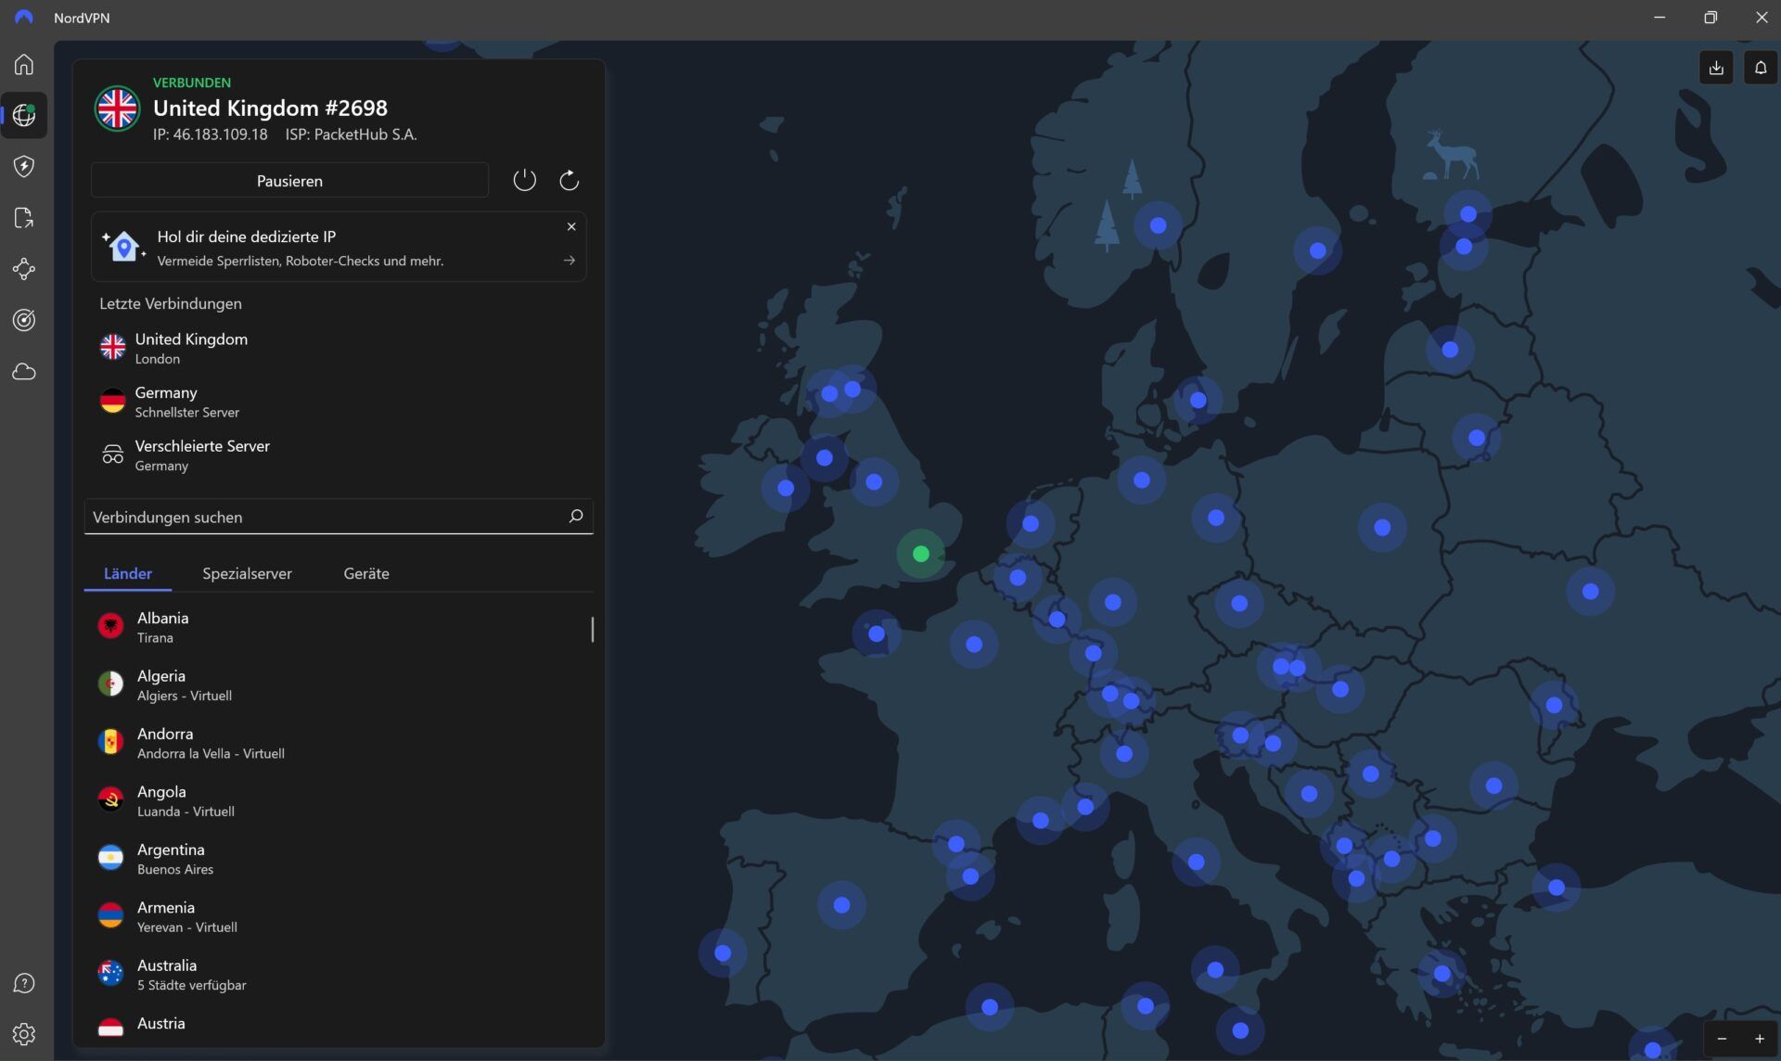Select Albania Tirana from country list
This screenshot has height=1061, width=1781.
339,627
